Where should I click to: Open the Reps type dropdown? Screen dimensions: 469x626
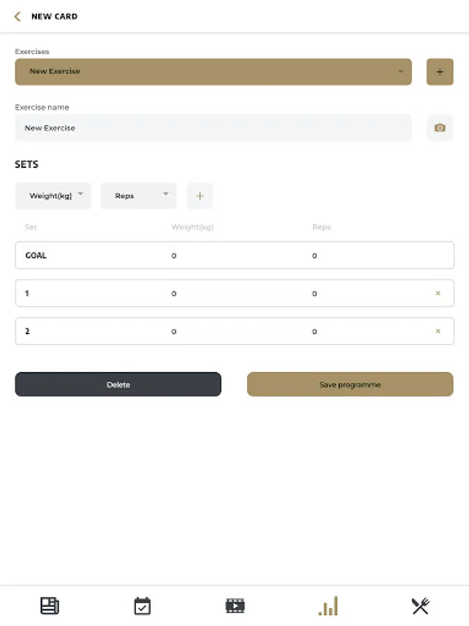[138, 196]
